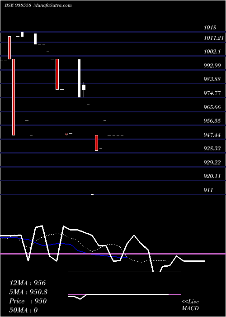Click the tallest red candlestick
The width and height of the screenshot is (226, 317).
point(14,97)
